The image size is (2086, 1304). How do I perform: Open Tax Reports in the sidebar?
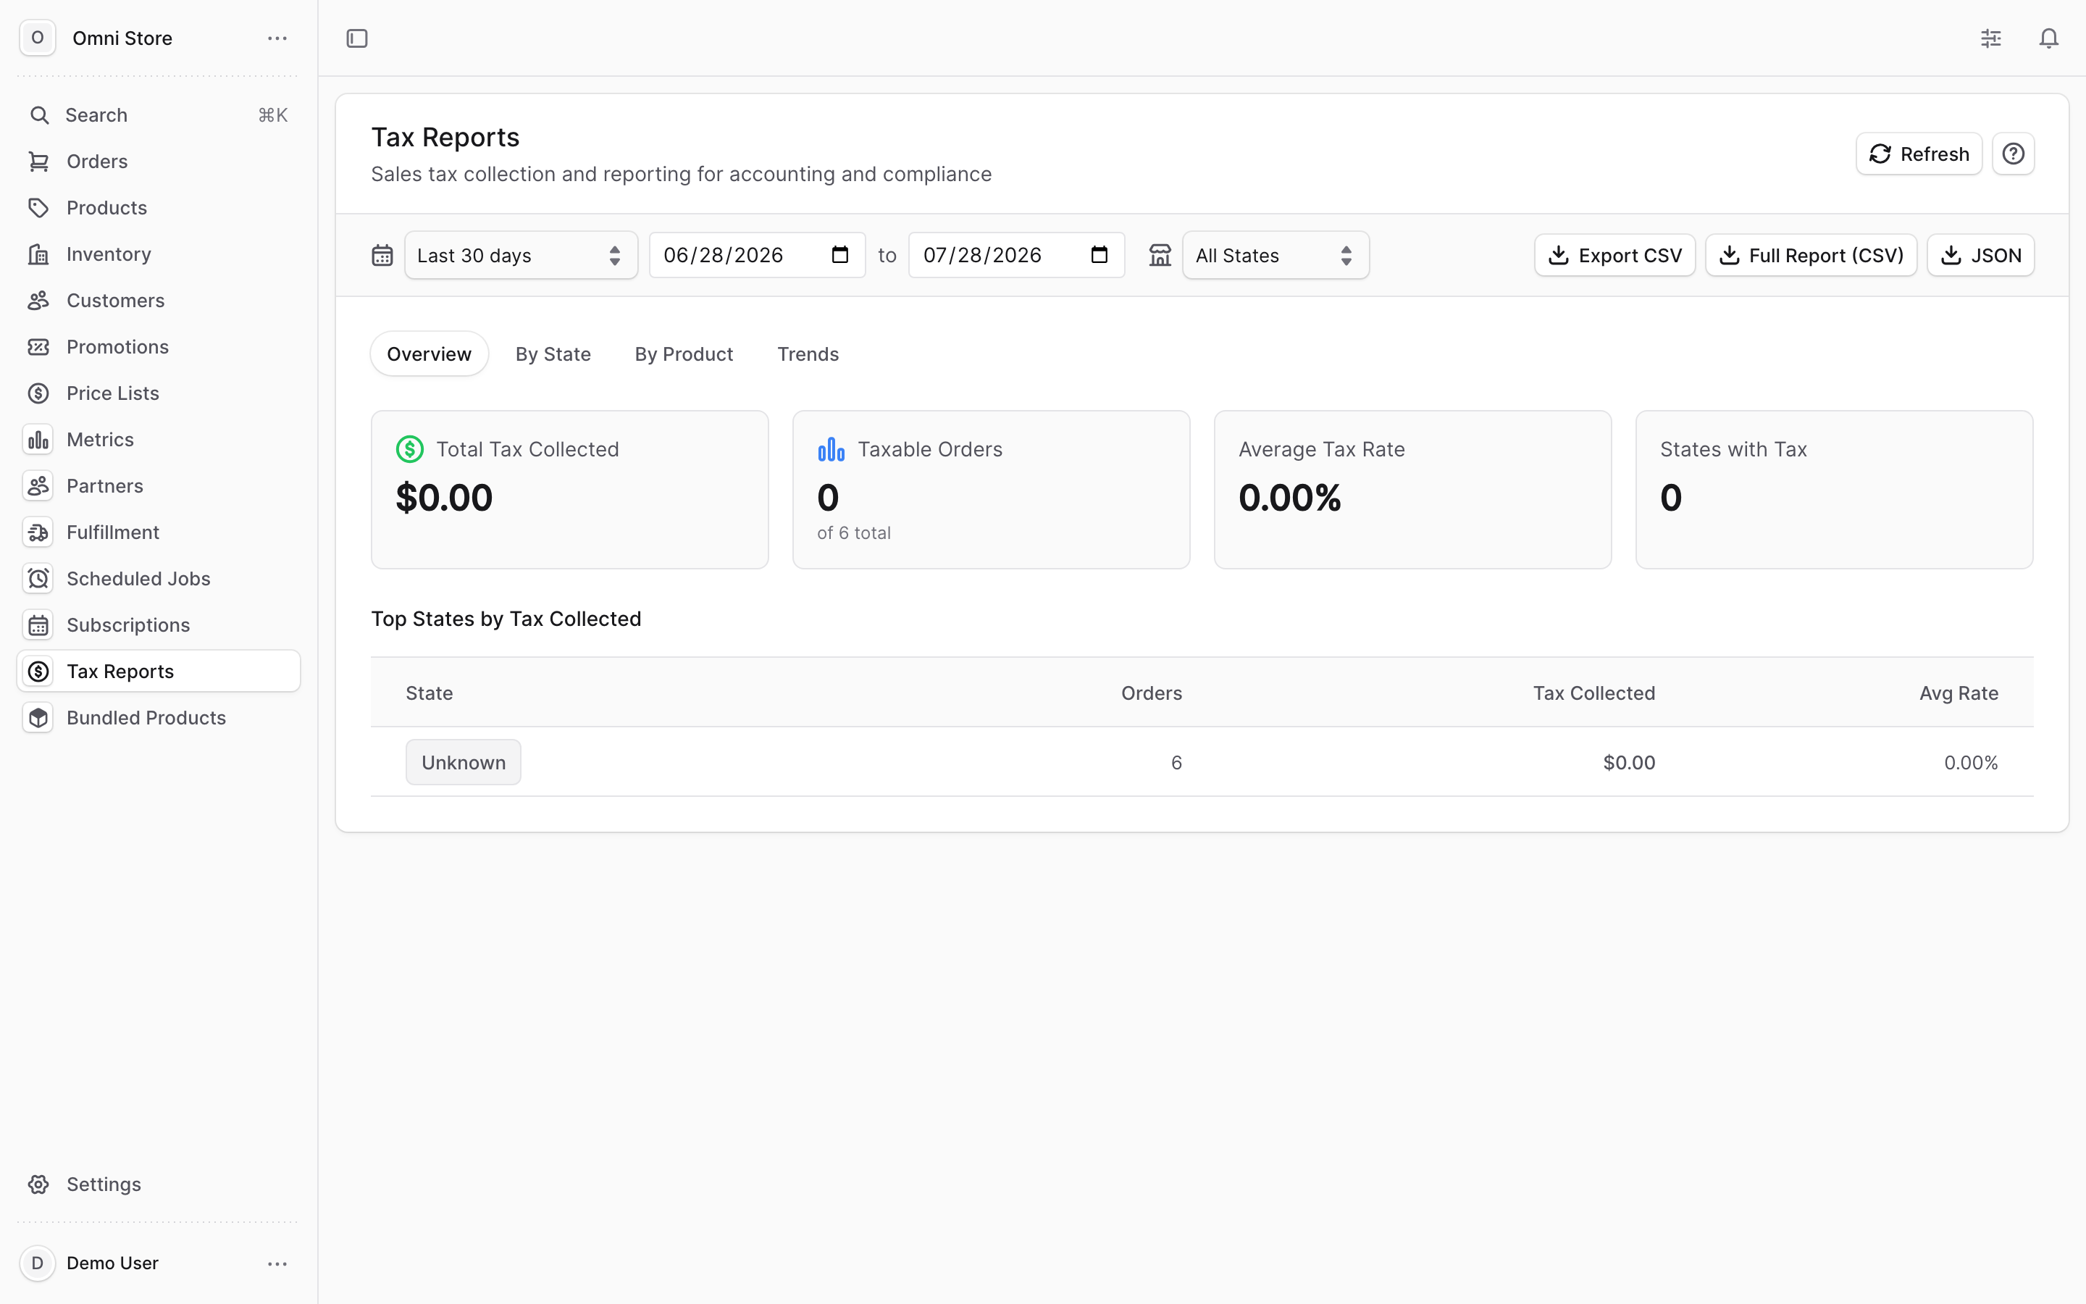click(159, 671)
